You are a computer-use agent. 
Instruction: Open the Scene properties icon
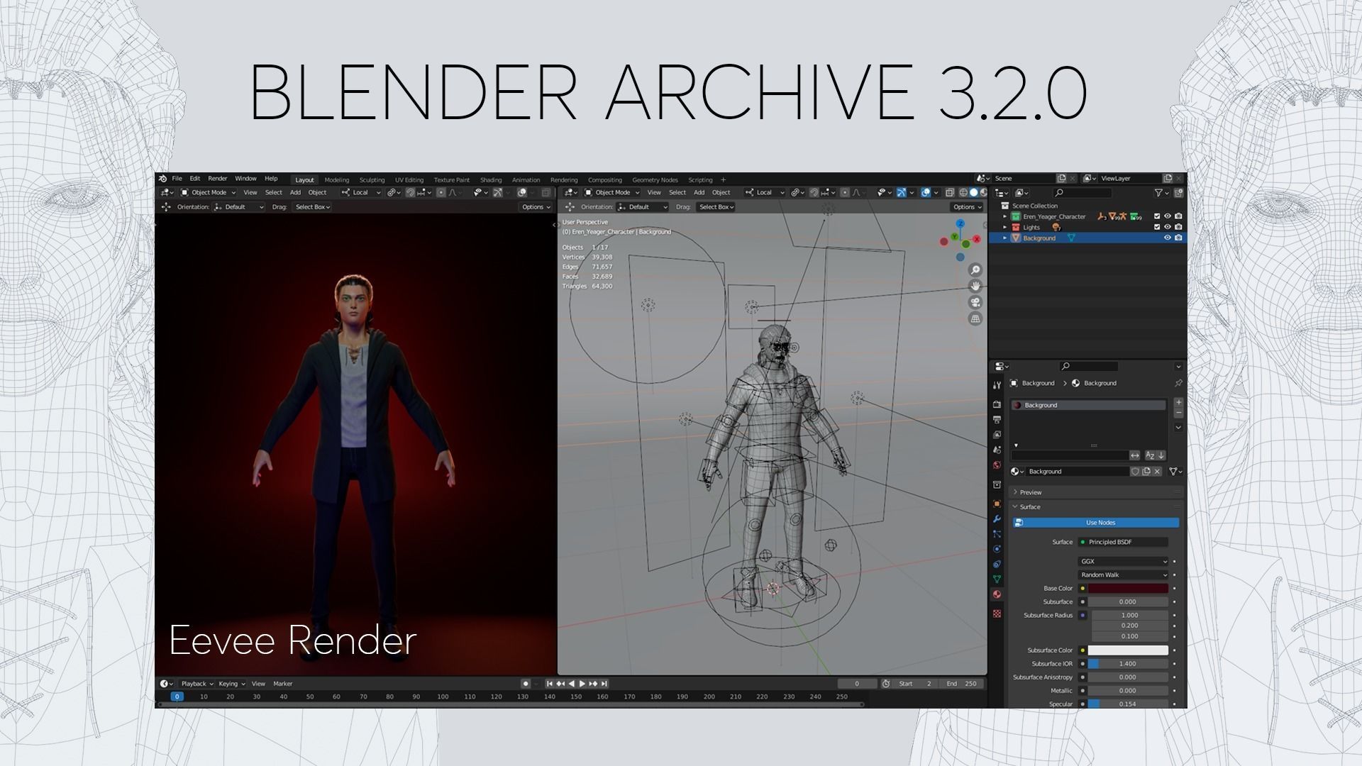pyautogui.click(x=997, y=450)
